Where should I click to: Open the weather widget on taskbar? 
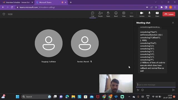tap(3, 97)
